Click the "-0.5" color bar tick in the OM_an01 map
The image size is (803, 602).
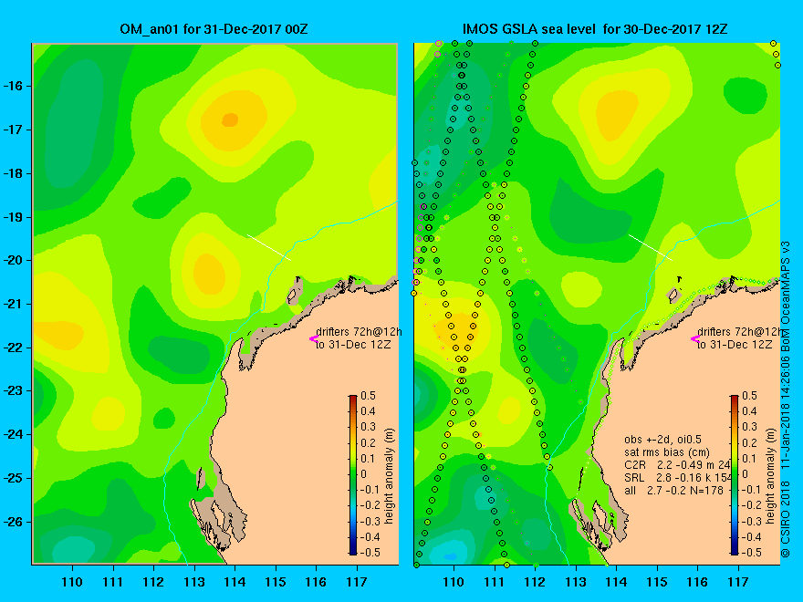[x=370, y=553]
